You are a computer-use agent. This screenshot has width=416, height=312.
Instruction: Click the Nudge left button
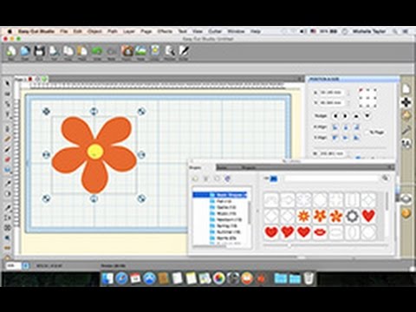(335, 116)
